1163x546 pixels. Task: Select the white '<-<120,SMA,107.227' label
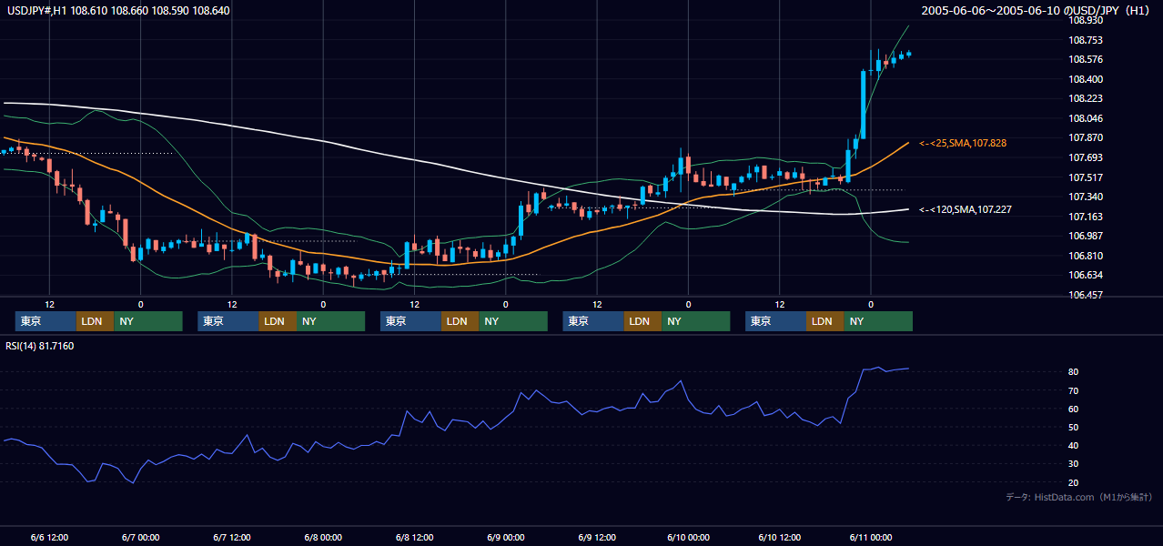pyautogui.click(x=965, y=209)
